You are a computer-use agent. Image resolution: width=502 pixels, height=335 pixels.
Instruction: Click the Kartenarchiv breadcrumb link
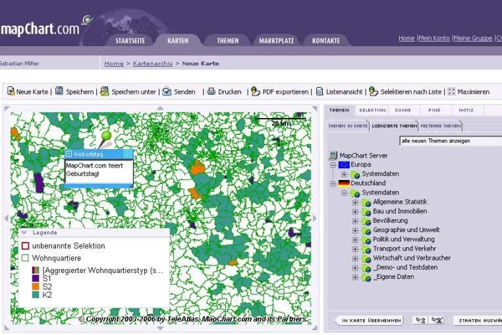pos(153,63)
